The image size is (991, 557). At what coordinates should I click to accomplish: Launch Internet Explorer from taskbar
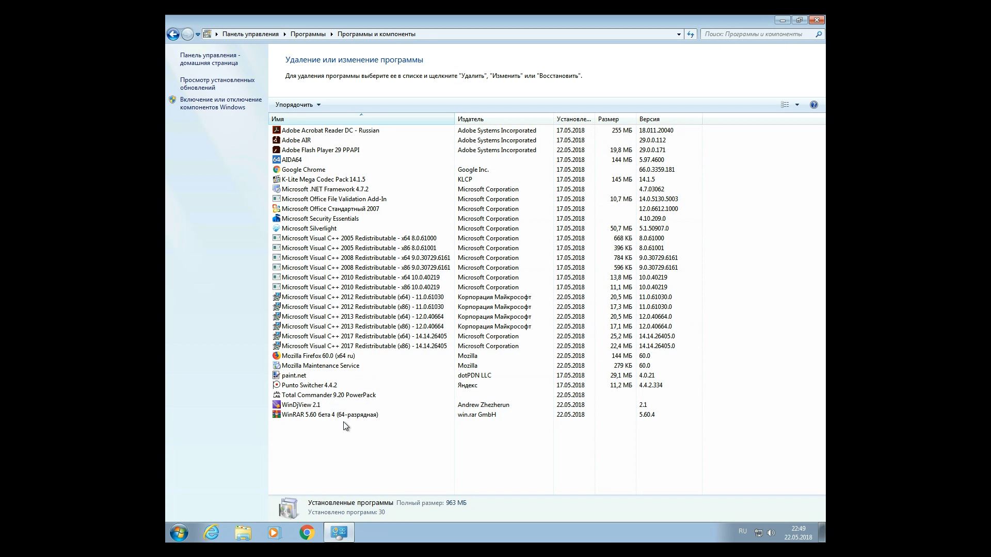[x=211, y=533]
